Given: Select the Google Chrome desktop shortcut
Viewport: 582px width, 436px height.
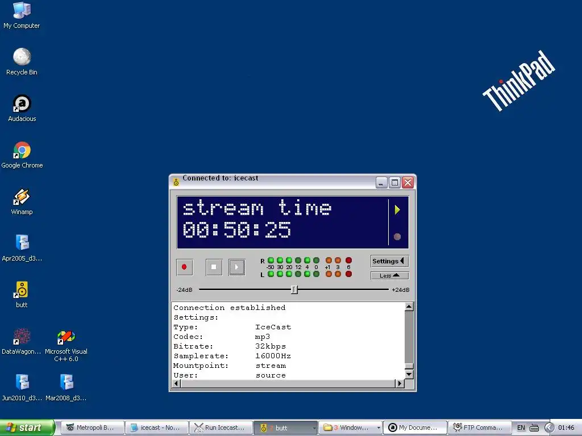Looking at the screenshot, I should coord(22,155).
